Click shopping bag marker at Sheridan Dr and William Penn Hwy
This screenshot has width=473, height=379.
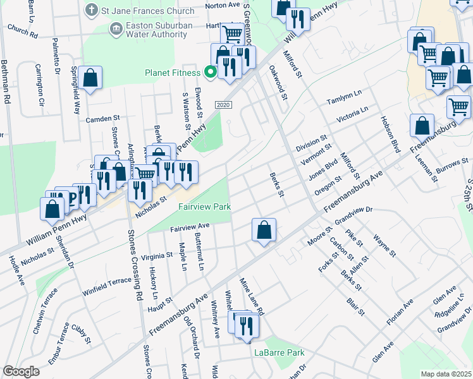52,210
